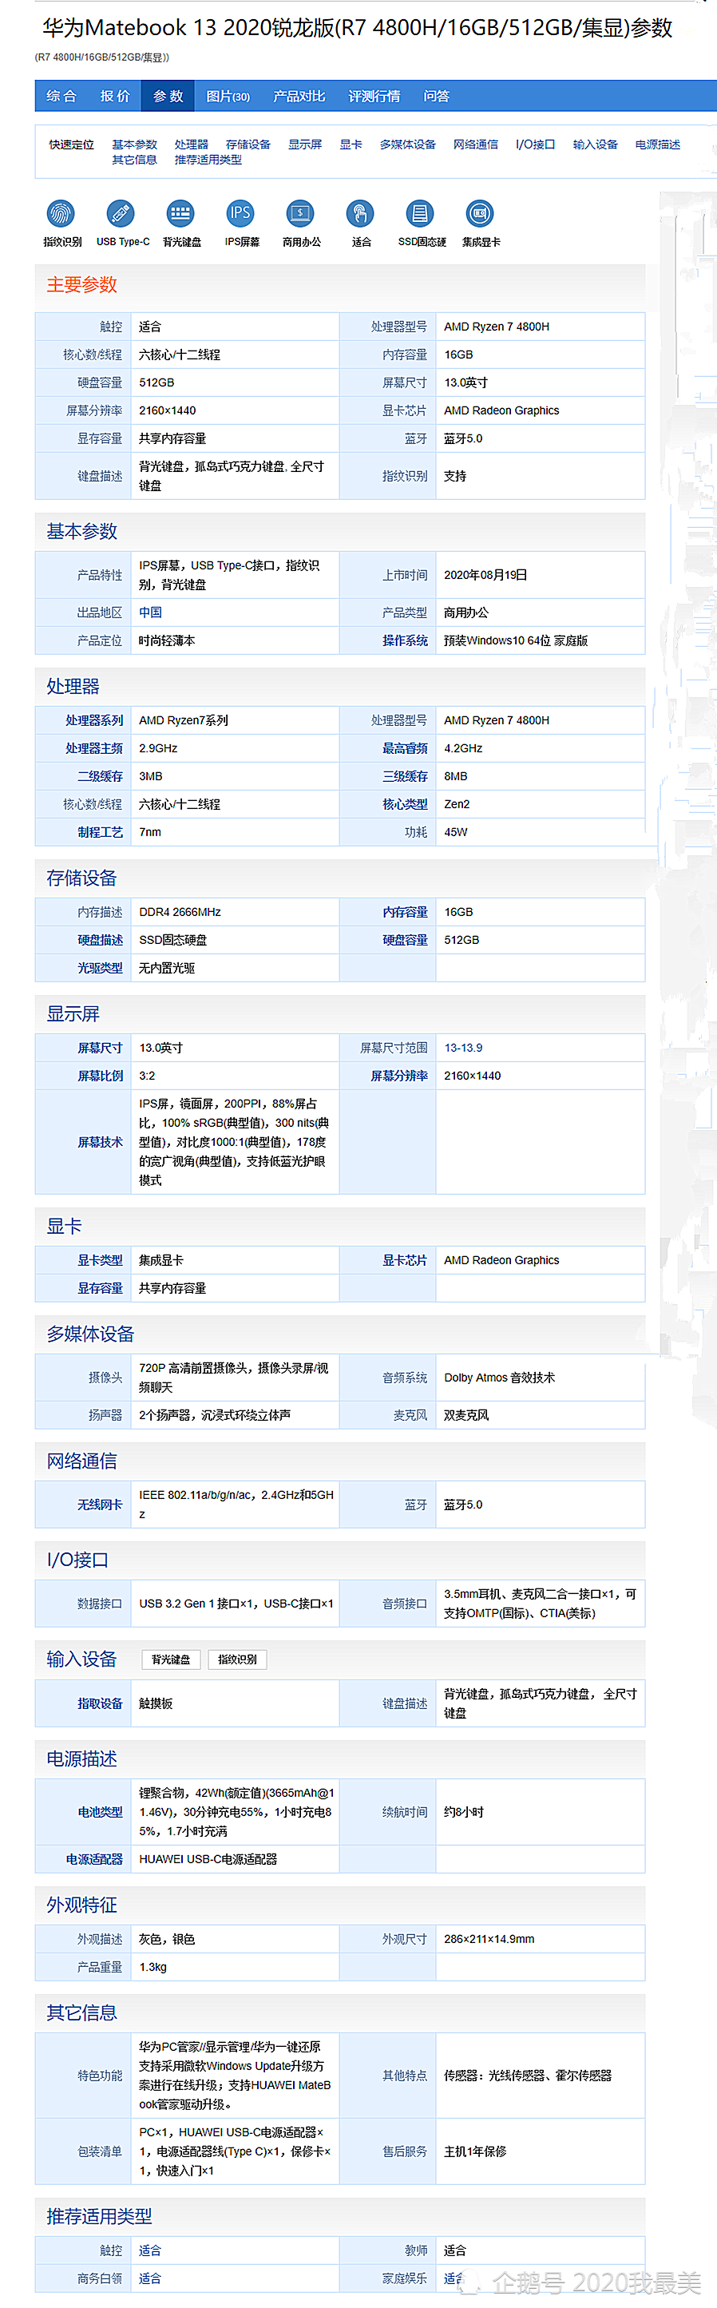Open the 图片(30) tab
The image size is (717, 2308).
click(x=228, y=96)
